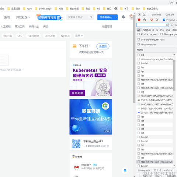Check the Show overview option
Viewport: 177px width, 177px height.
pos(139,44)
